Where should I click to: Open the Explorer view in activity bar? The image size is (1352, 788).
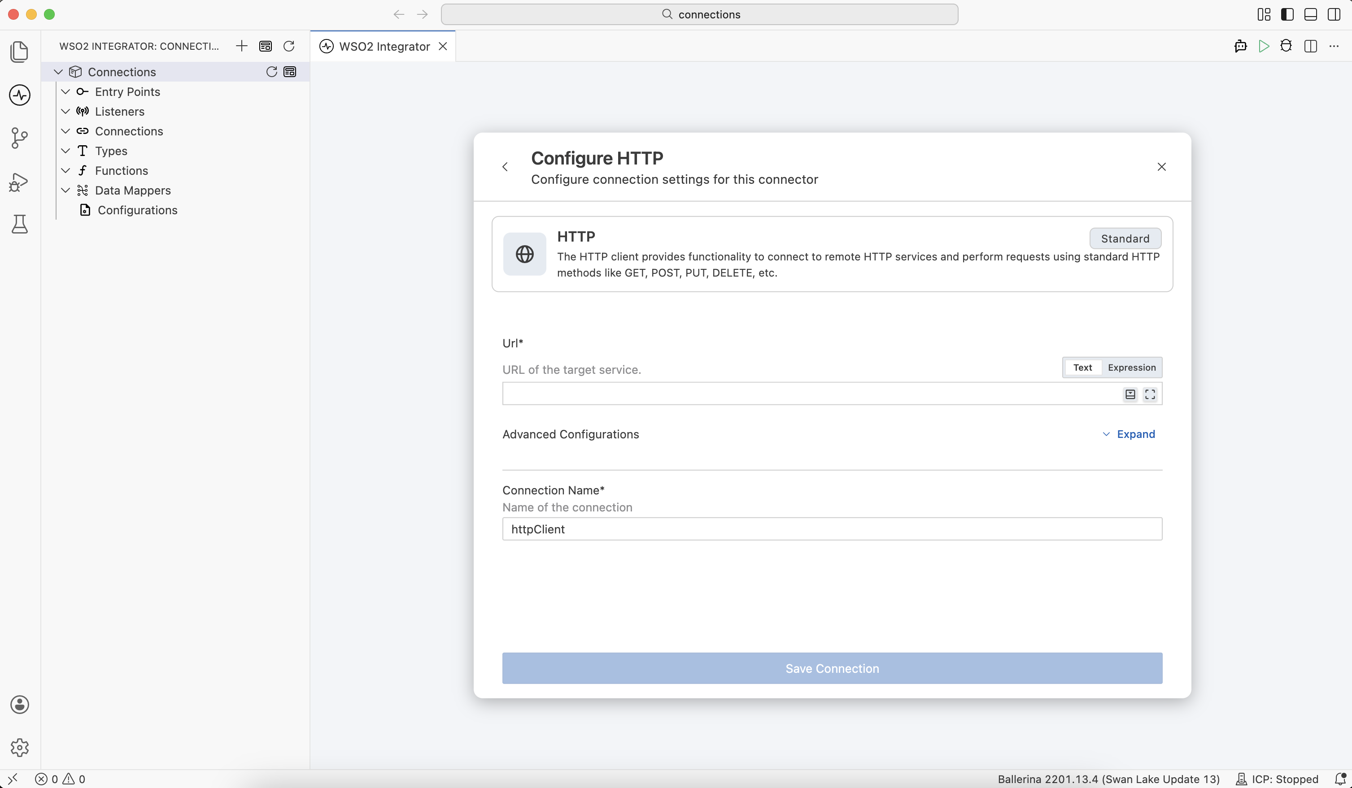coord(20,52)
